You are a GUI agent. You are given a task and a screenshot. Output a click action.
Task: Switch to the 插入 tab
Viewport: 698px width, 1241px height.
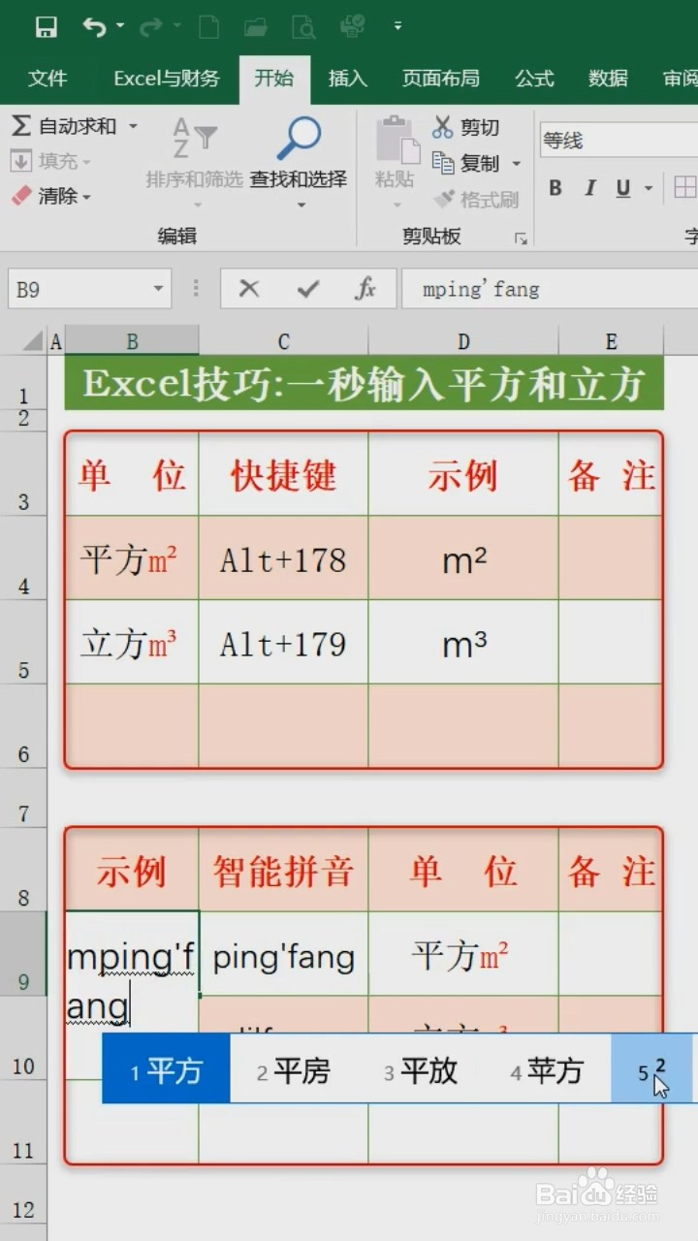click(x=347, y=79)
